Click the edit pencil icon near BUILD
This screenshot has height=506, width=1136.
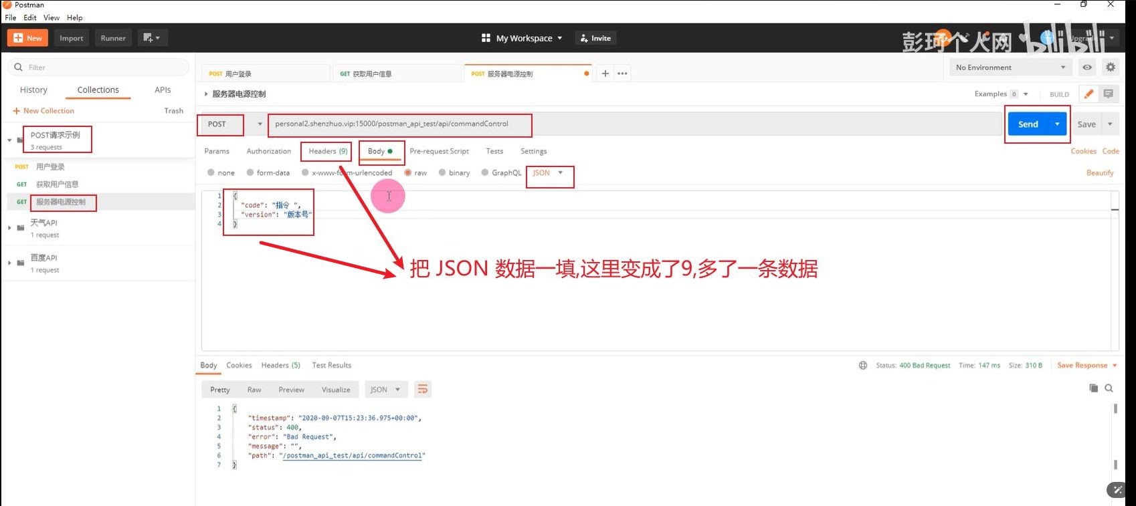coord(1088,94)
